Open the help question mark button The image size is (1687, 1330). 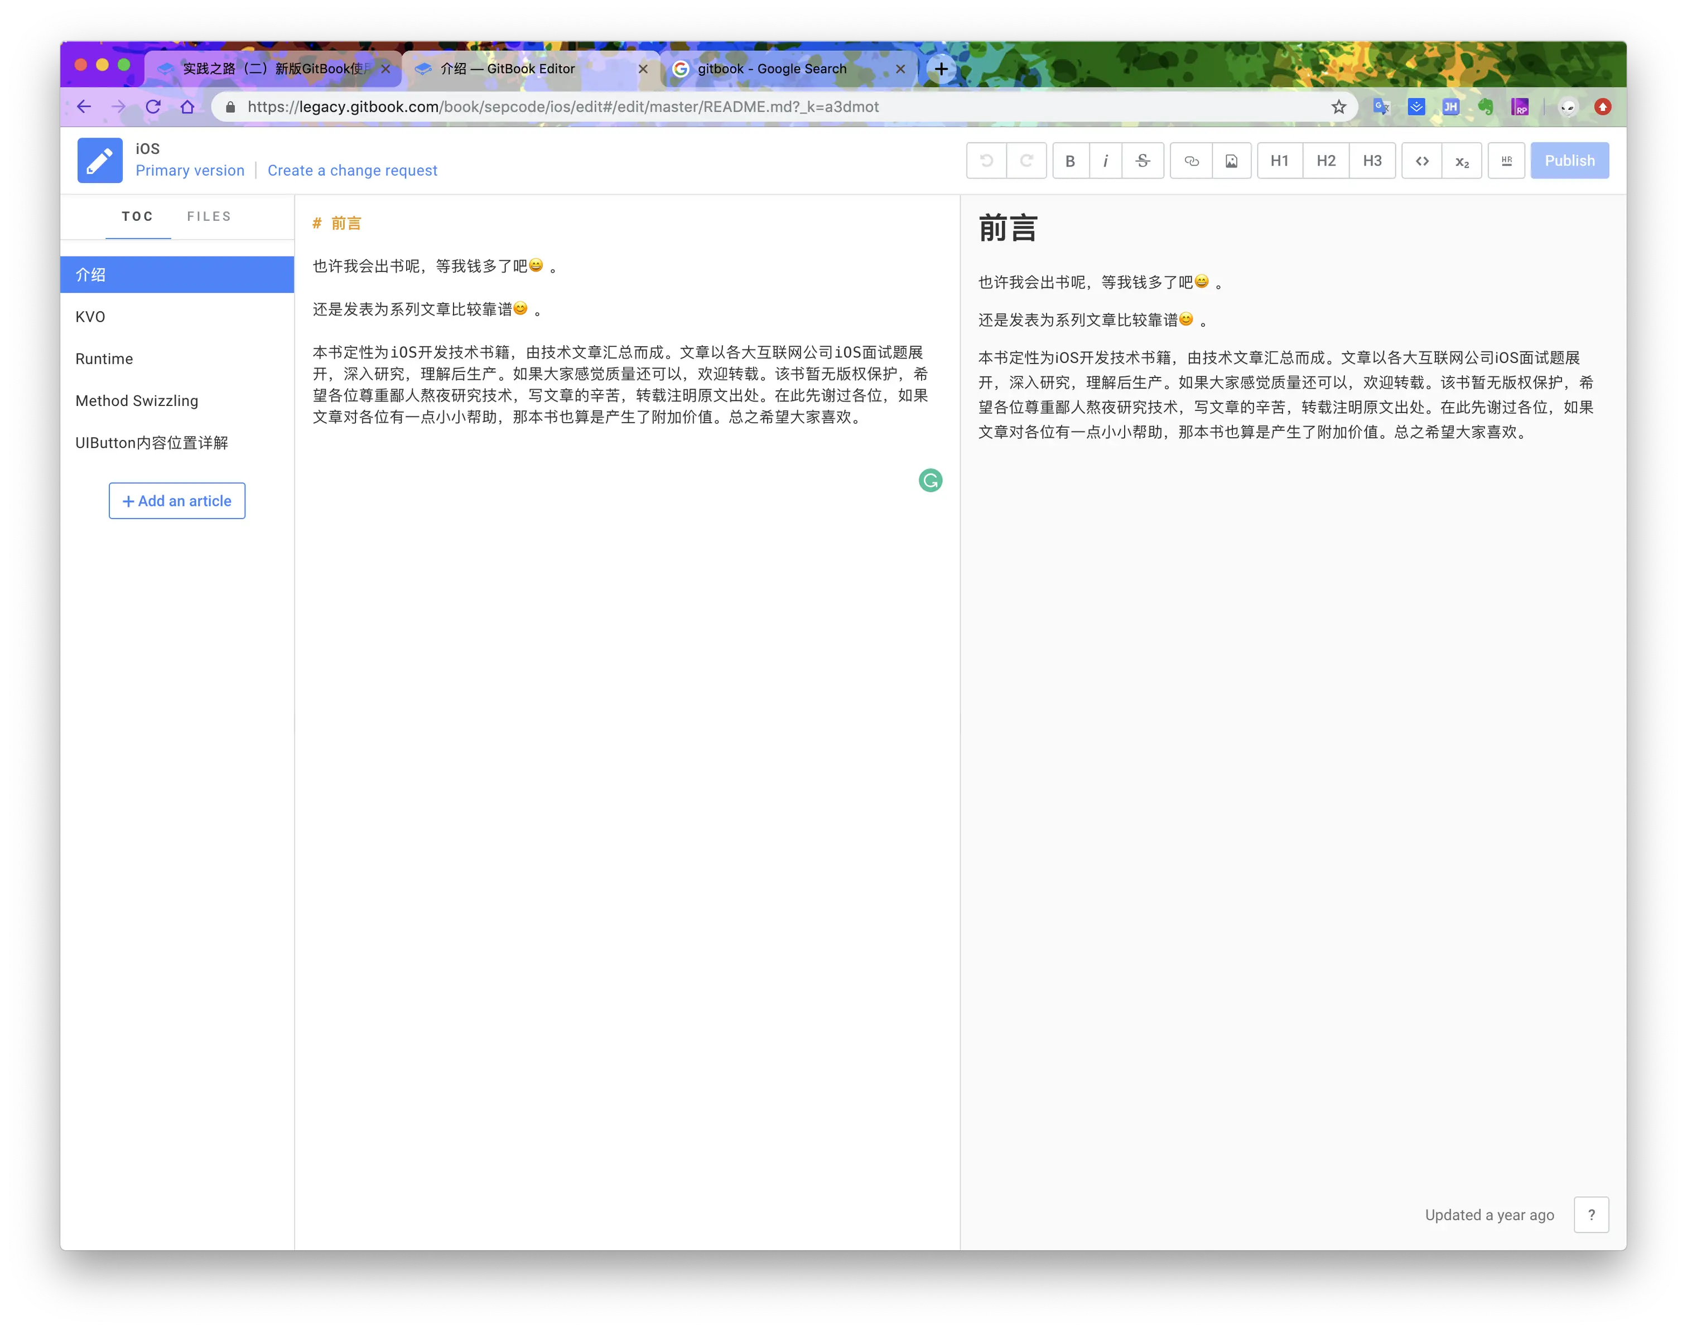click(x=1591, y=1215)
